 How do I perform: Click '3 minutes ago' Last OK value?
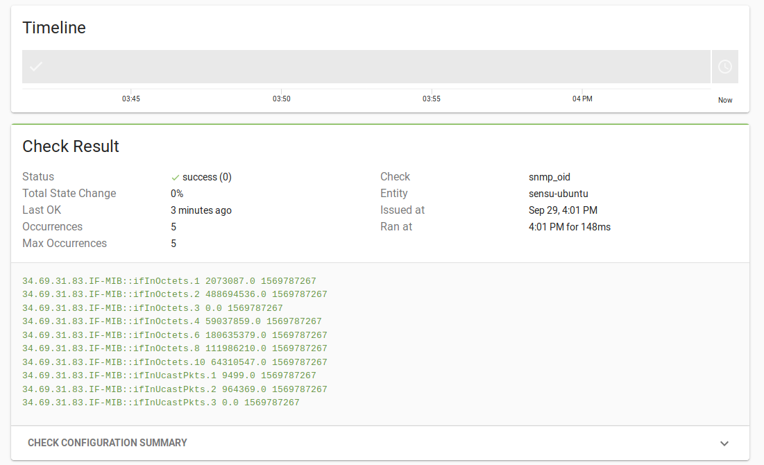[x=201, y=210]
